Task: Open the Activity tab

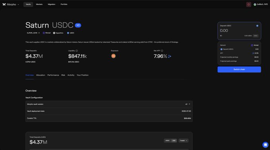Action: coord(71,75)
